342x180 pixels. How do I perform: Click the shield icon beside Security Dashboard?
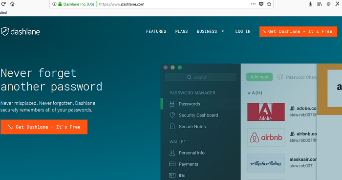click(172, 115)
